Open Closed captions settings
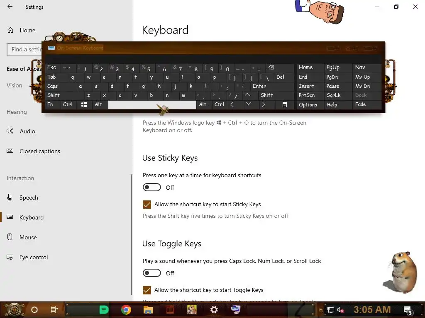The width and height of the screenshot is (425, 318). pyautogui.click(x=33, y=151)
